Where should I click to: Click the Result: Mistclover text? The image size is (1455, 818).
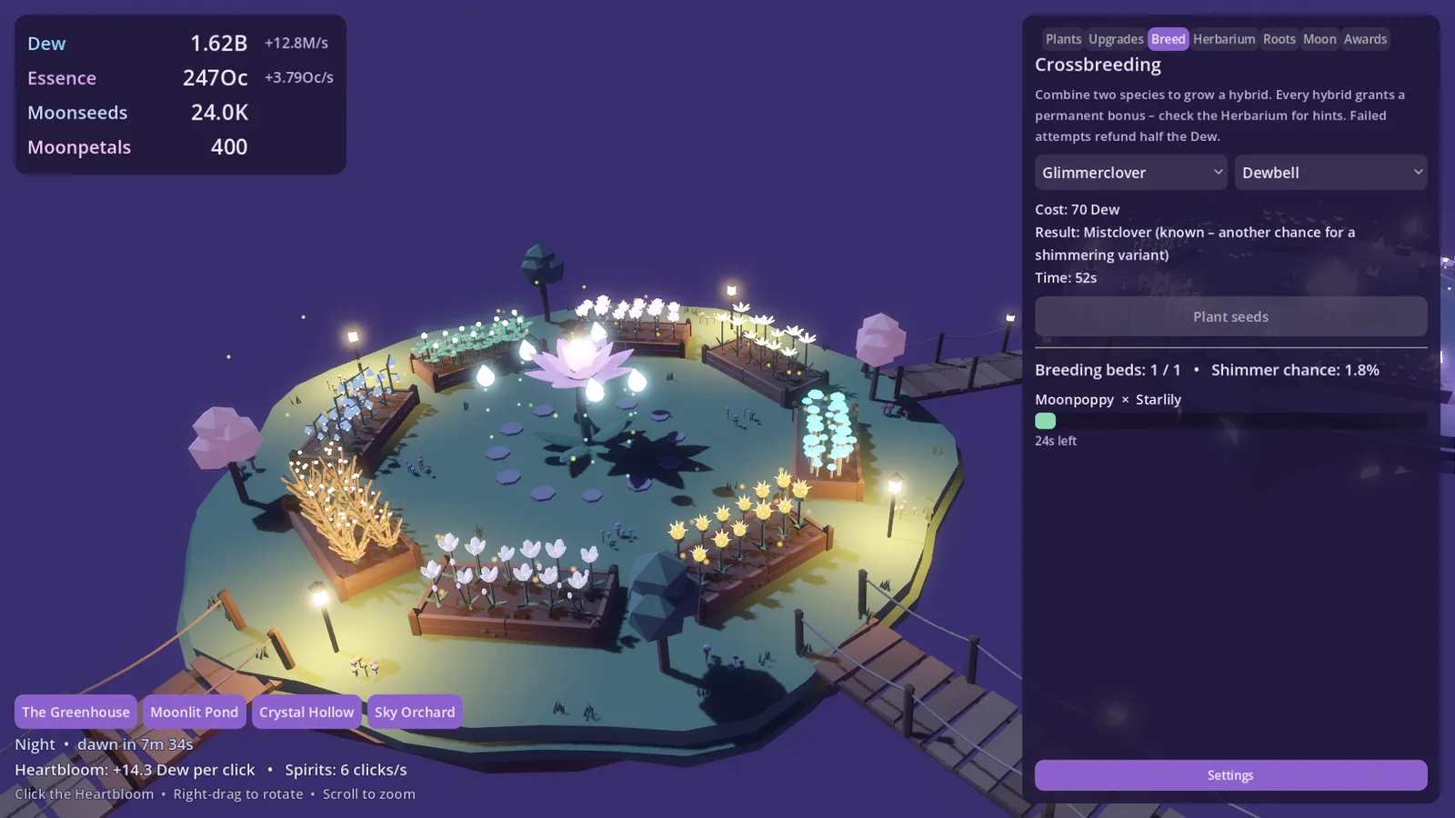[x=1195, y=244]
